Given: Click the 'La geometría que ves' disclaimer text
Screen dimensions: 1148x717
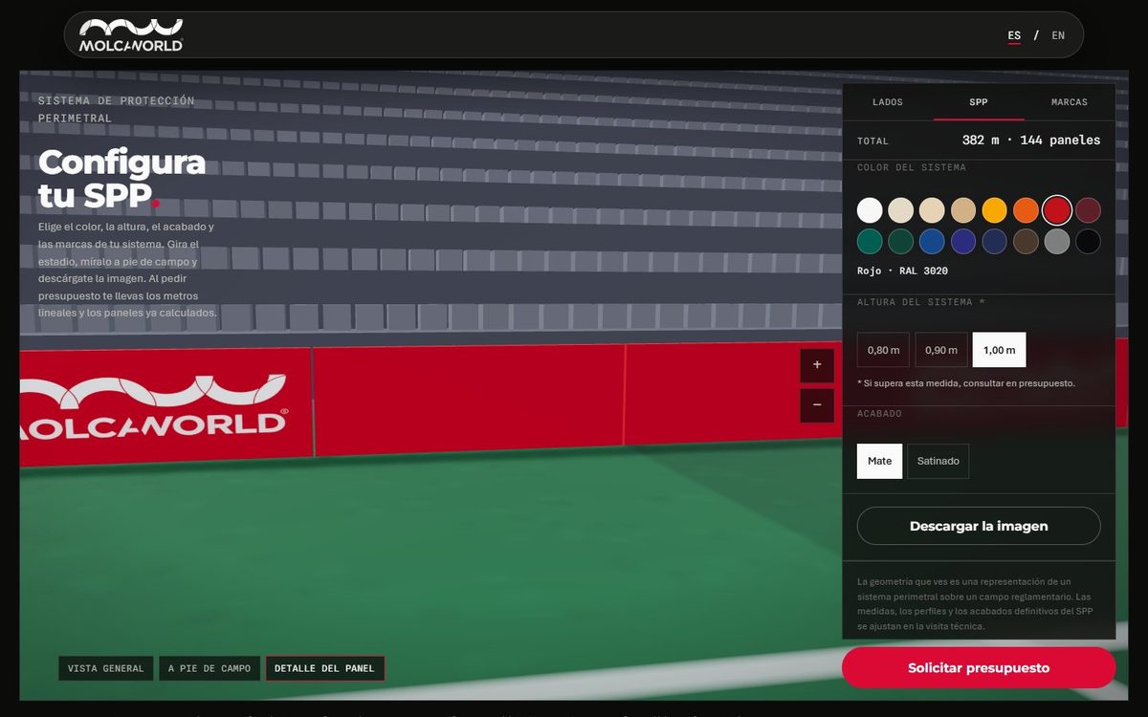Looking at the screenshot, I should 975,604.
